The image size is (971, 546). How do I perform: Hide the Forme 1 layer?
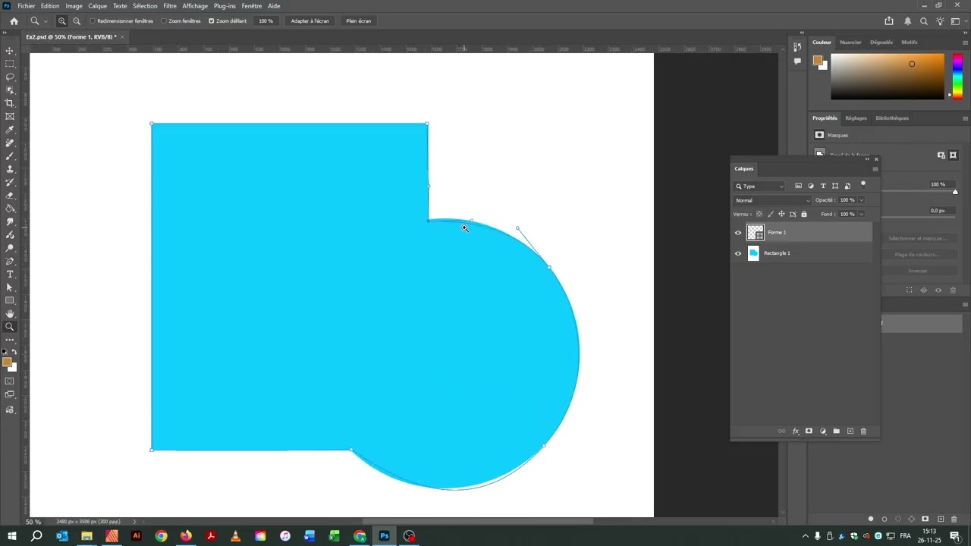[x=738, y=233]
